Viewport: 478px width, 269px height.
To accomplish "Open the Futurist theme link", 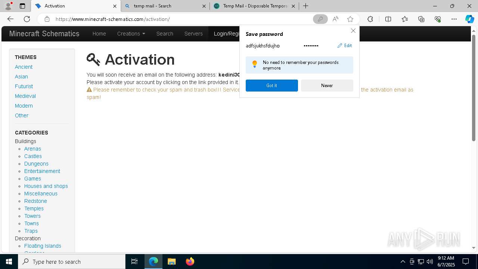I will tap(24, 86).
